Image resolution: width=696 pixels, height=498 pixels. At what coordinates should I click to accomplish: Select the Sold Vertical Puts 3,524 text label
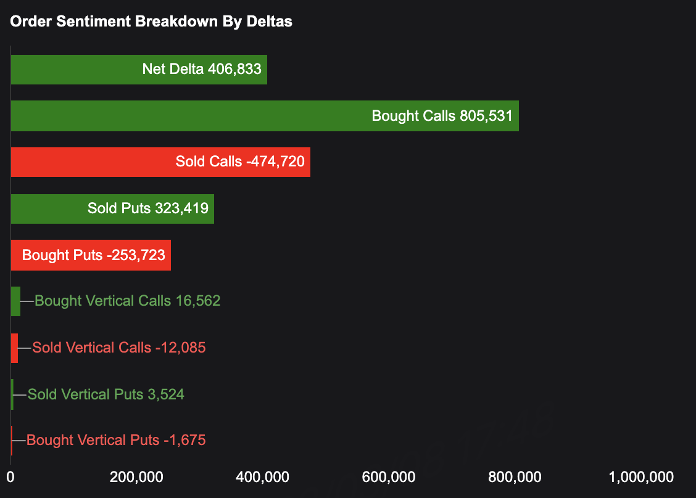[106, 394]
